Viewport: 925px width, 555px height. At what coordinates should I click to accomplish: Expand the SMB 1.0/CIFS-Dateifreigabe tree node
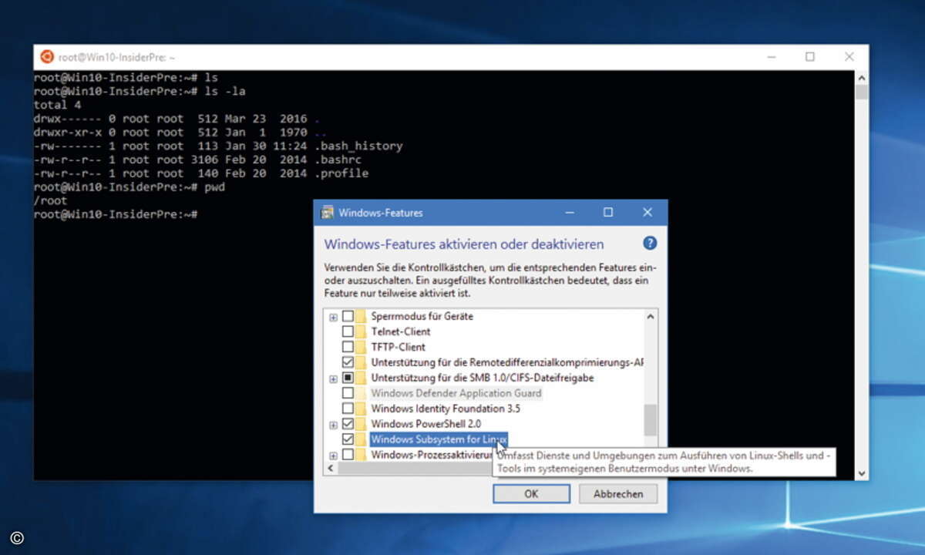click(x=333, y=378)
